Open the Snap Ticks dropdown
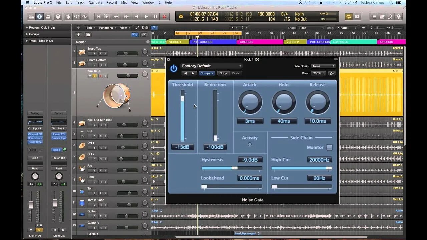427x240 pixels. [311, 28]
